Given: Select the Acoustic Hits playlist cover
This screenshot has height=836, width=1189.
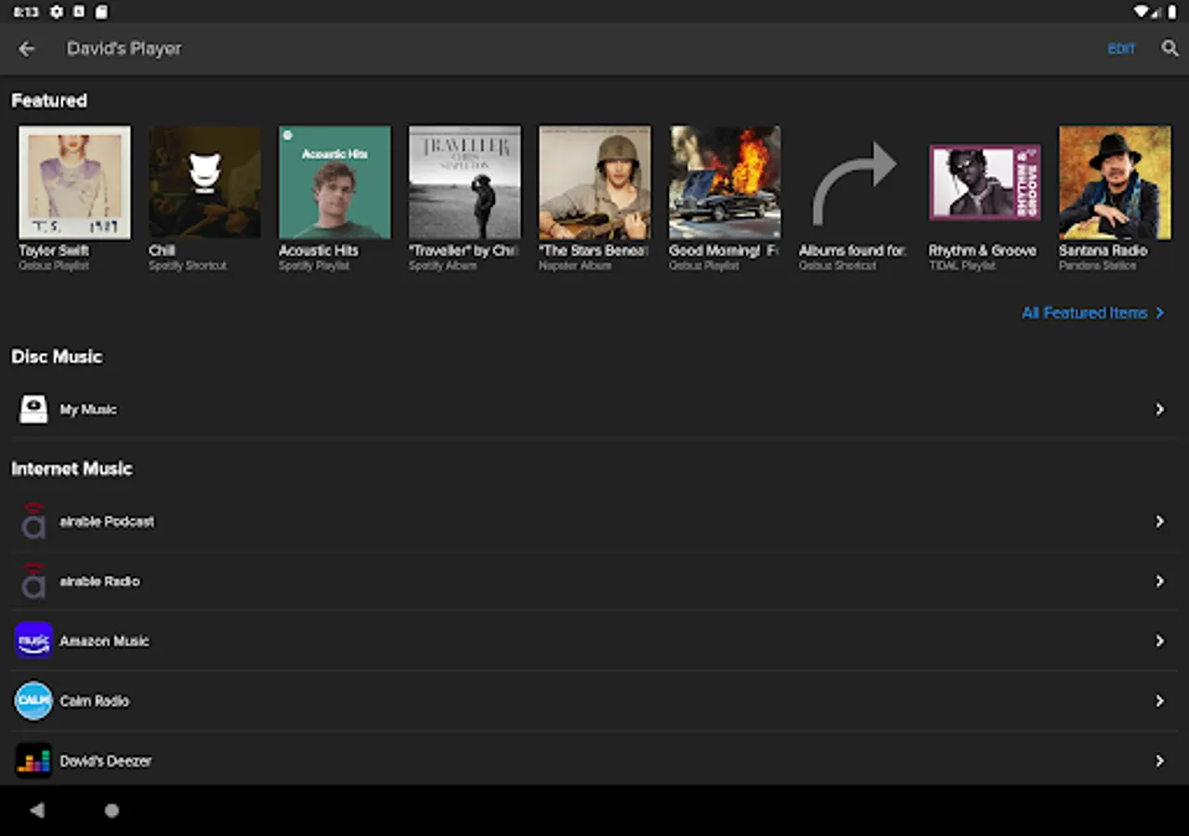Looking at the screenshot, I should (x=334, y=182).
